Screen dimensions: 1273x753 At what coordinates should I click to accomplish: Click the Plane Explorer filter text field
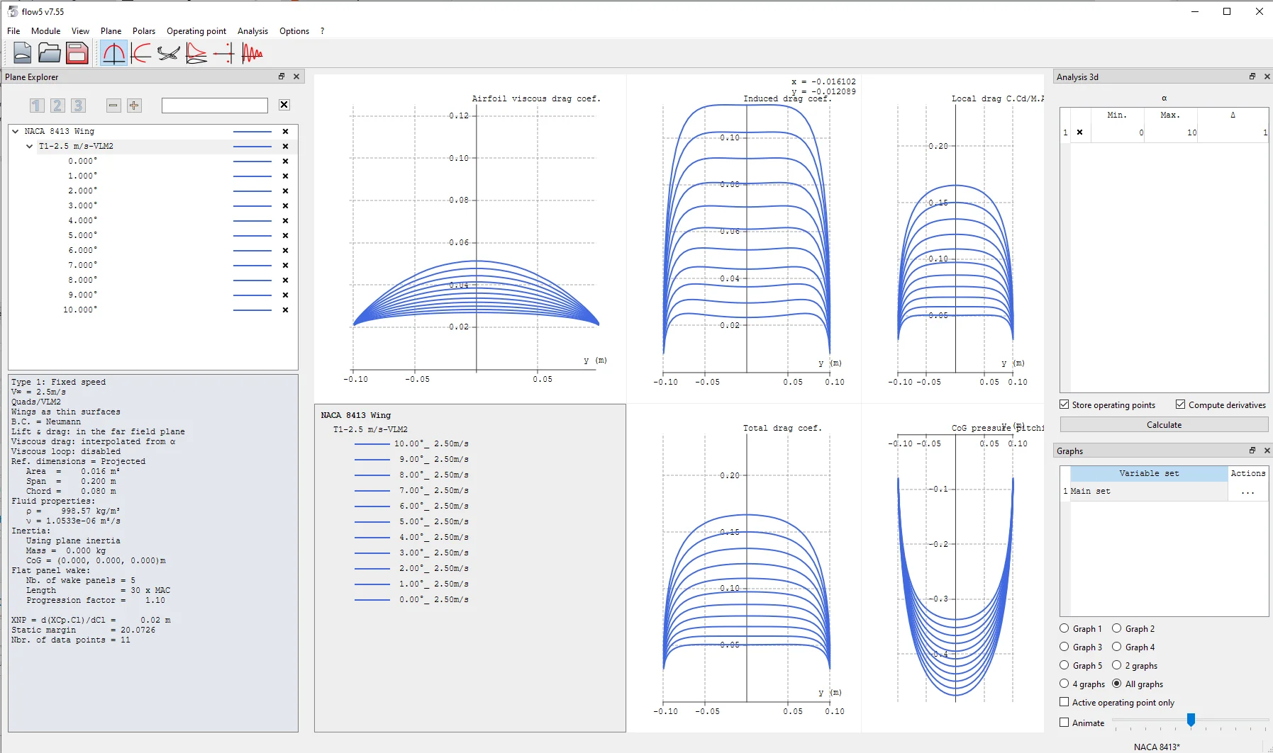215,106
